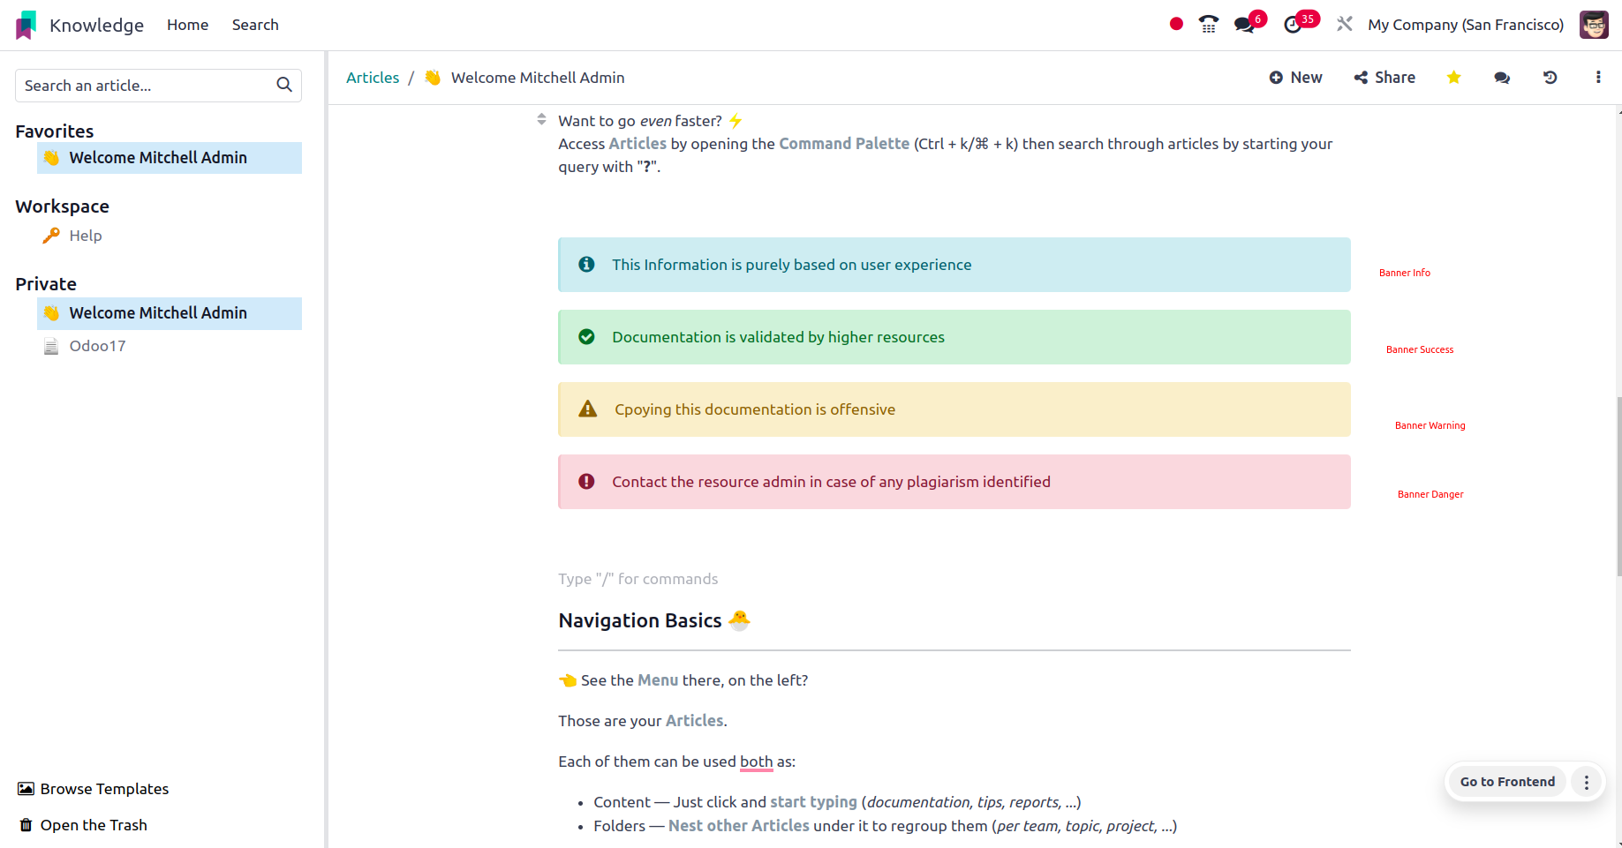Viewport: 1622px width, 848px height.
Task: Click the search magnifier icon
Action: 284,85
